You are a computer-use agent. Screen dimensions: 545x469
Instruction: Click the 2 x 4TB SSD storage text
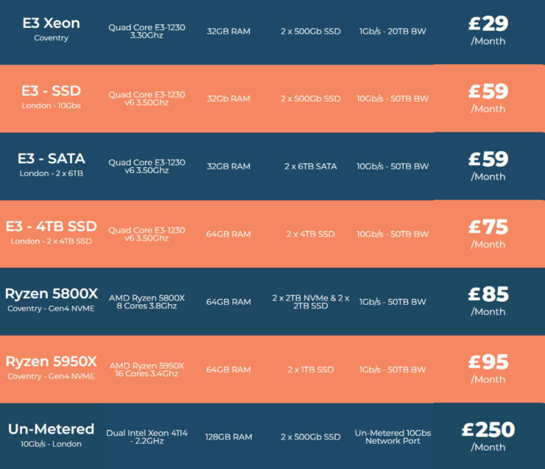[310, 234]
